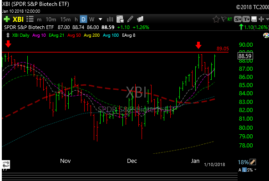Switch to the 10m timeframe
The width and height of the screenshot is (269, 181).
[x=51, y=20]
